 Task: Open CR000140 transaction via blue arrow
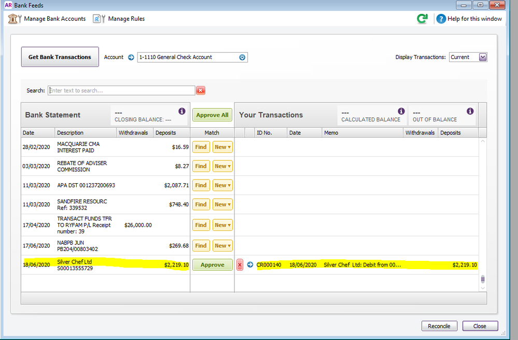tap(250, 265)
